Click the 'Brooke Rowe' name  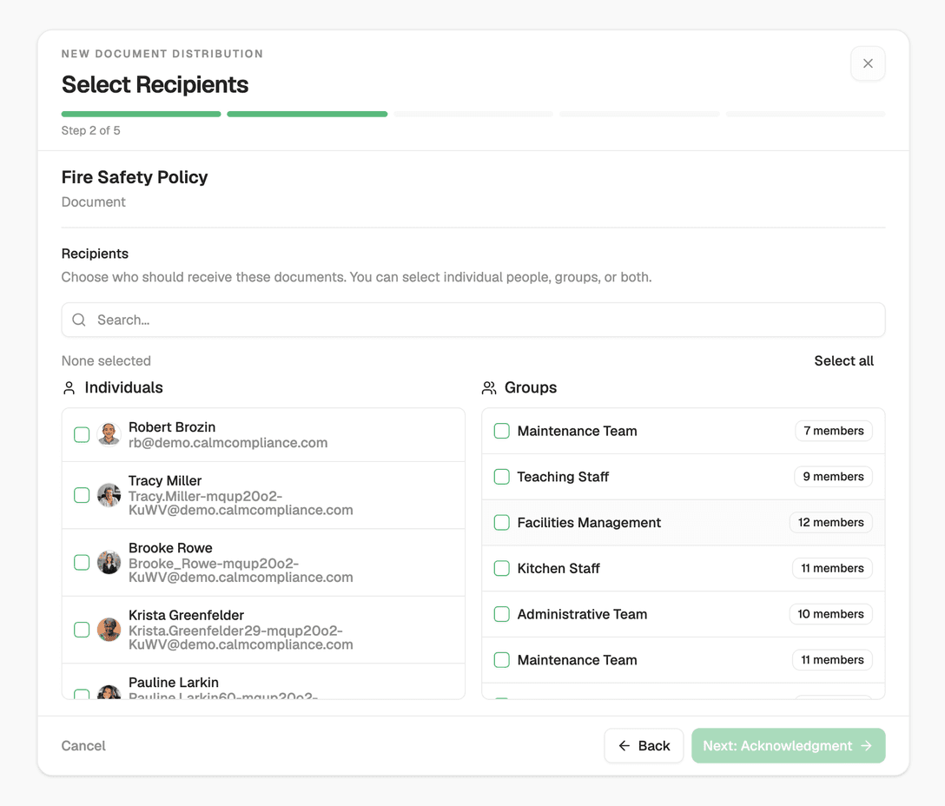pyautogui.click(x=170, y=548)
